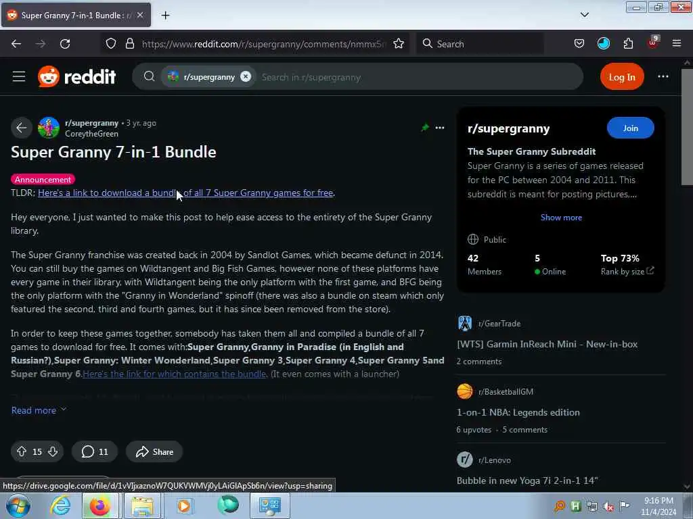Open Rank by size external link

pyautogui.click(x=627, y=272)
